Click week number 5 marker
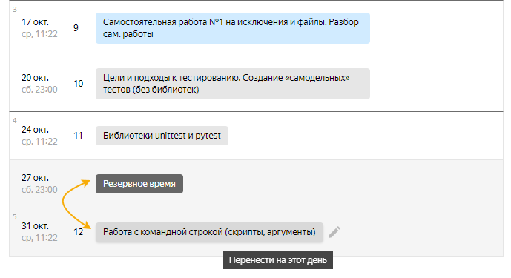Image resolution: width=511 pixels, height=278 pixels. pyautogui.click(x=14, y=217)
